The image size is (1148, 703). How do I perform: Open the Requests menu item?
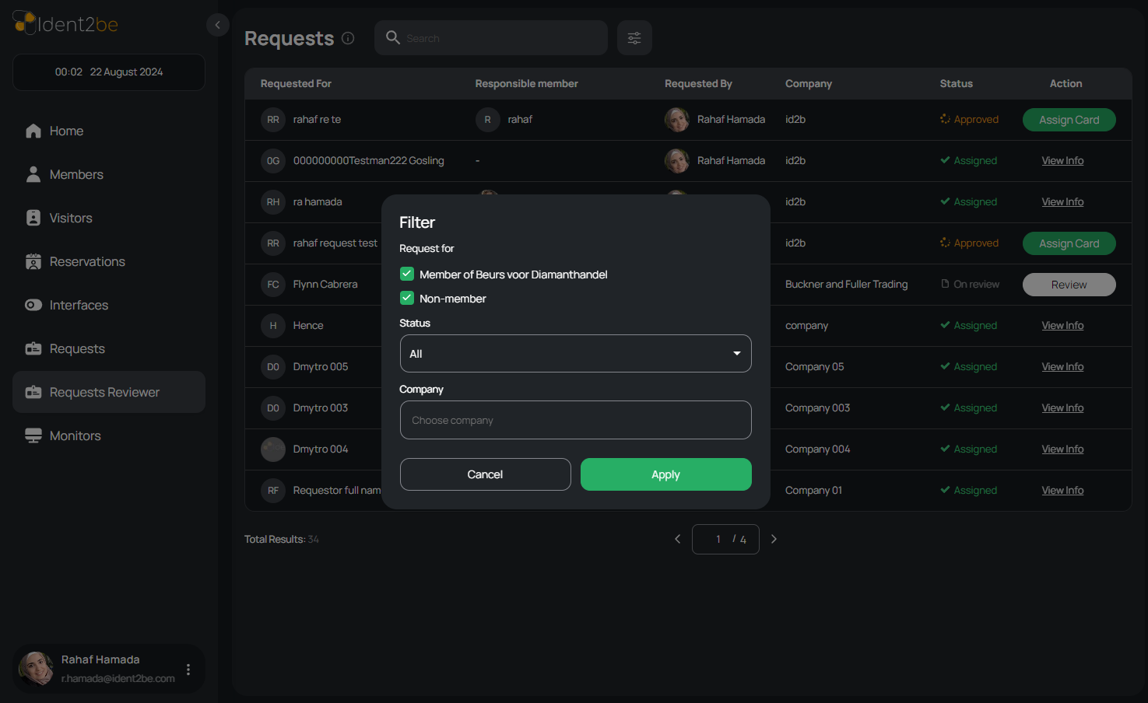pos(109,348)
